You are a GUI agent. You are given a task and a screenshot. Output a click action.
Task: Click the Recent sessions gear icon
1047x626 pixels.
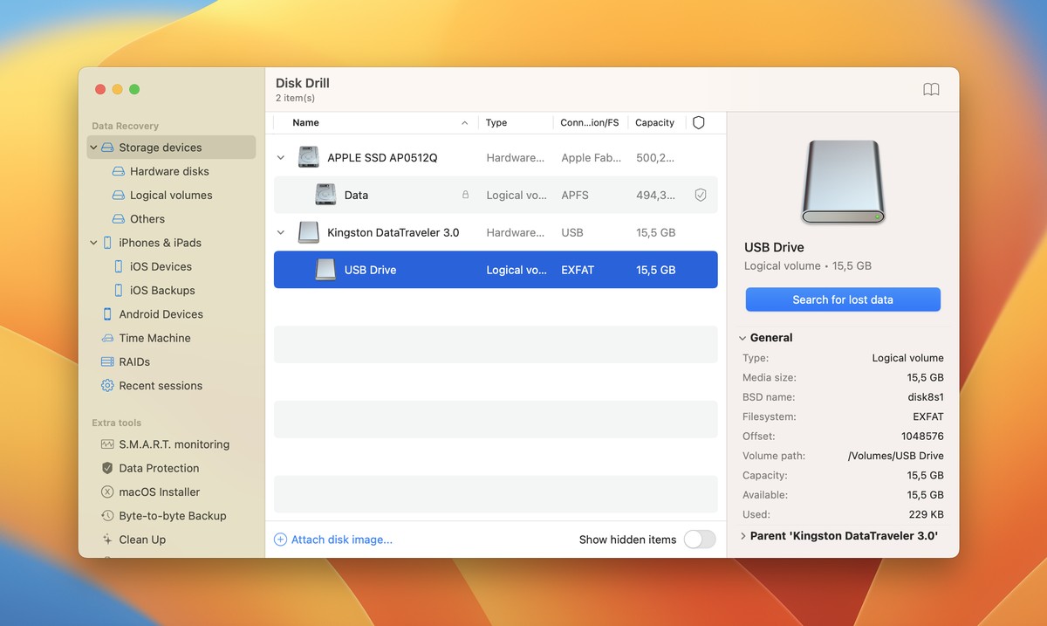click(107, 386)
